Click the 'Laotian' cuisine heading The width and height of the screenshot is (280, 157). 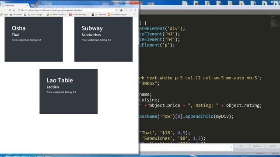pos(52,87)
